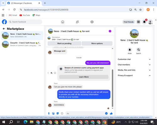Open the Maps bookmark
Image resolution: width=157 pixels, height=125 pixels.
[x=36, y=15]
